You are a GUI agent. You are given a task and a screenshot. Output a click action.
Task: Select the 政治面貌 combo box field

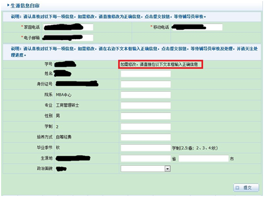[146, 169]
